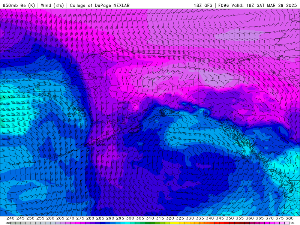The width and height of the screenshot is (300, 225).
Task: Click the 'Valid: 18Z SAT MAR 29 2025' text
Action: click(264, 5)
